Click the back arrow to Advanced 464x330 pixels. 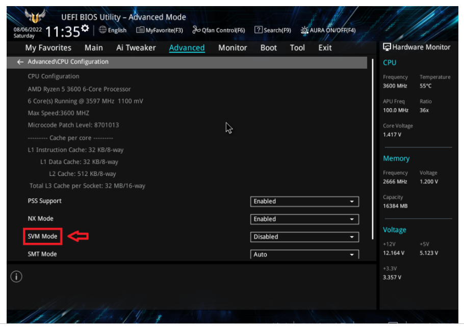click(20, 62)
